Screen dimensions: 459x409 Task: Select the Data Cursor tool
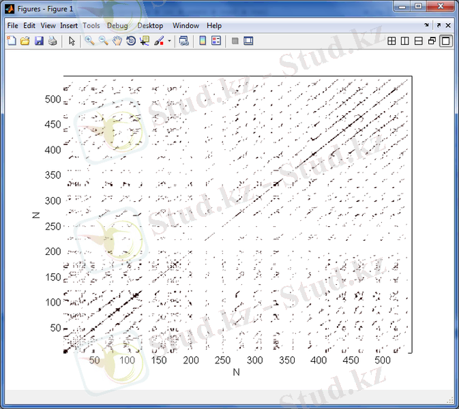click(x=145, y=41)
